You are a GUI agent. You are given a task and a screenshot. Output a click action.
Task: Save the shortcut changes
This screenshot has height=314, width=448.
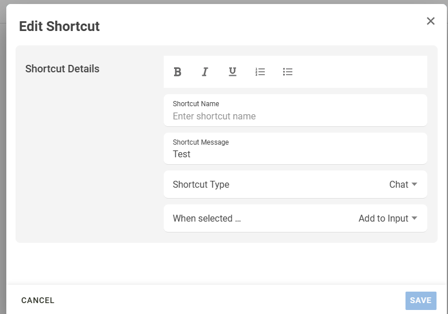point(420,300)
